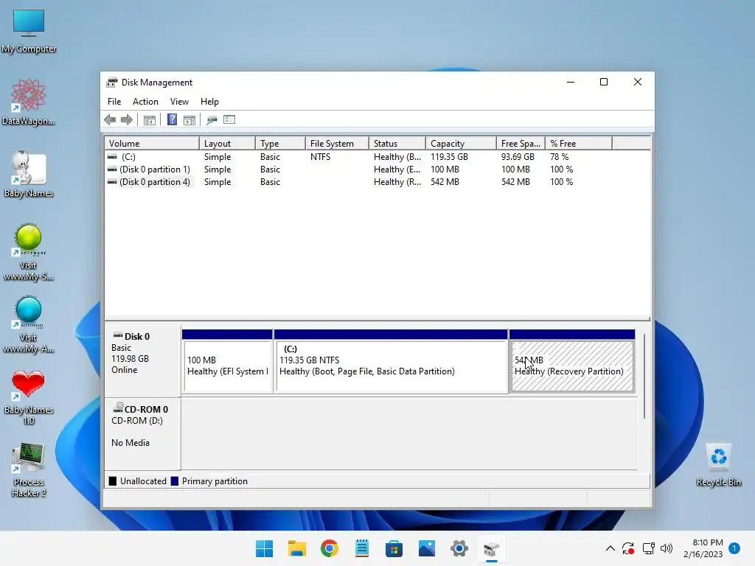Click the 93.69 GB free space cell
The width and height of the screenshot is (755, 566).
tap(518, 157)
